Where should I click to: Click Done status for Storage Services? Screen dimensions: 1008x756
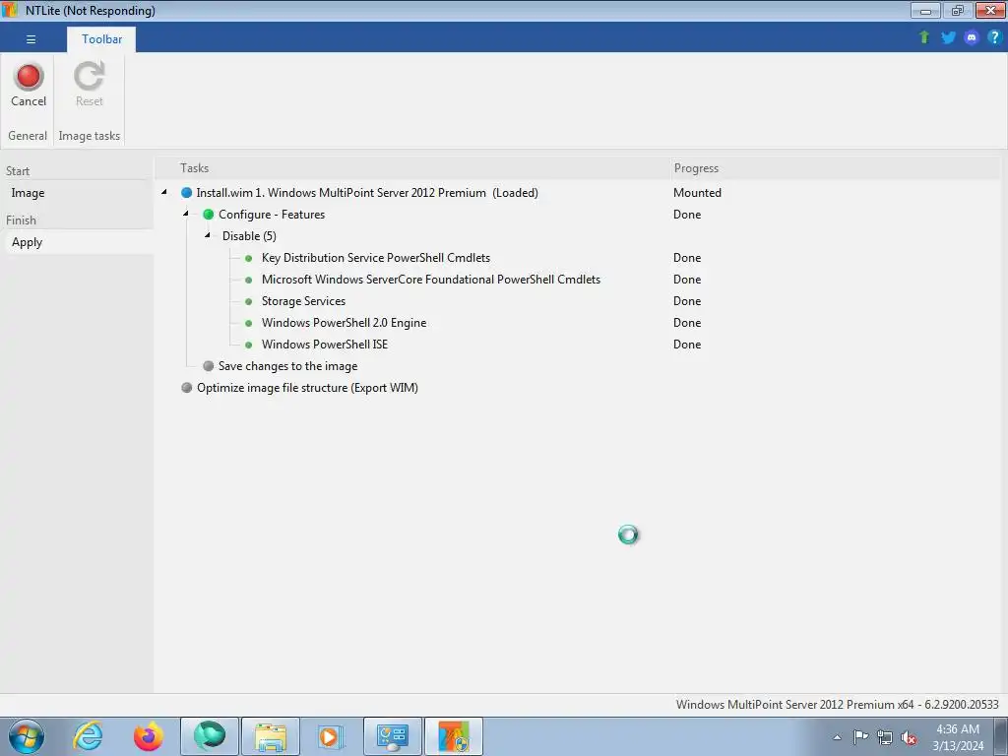click(x=687, y=301)
